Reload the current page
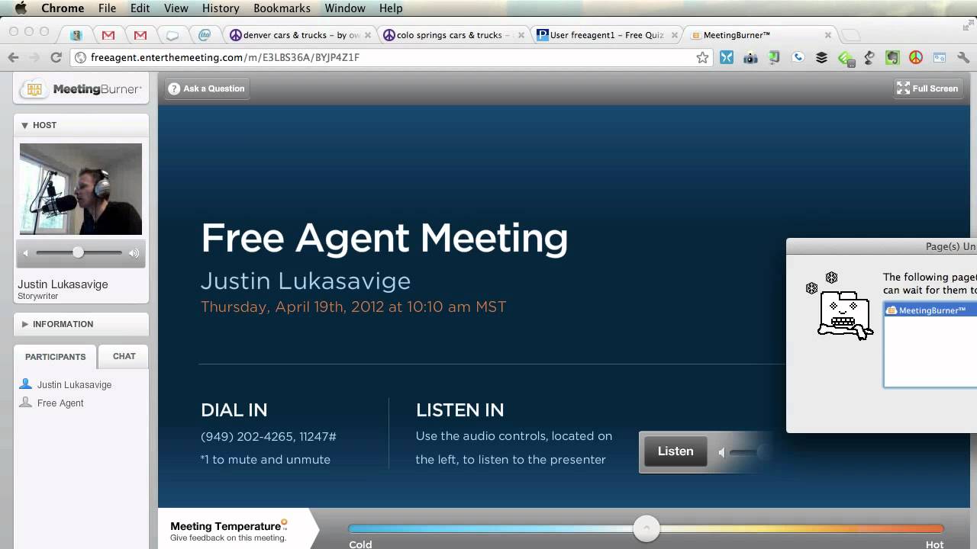The height and width of the screenshot is (549, 977). click(x=56, y=57)
